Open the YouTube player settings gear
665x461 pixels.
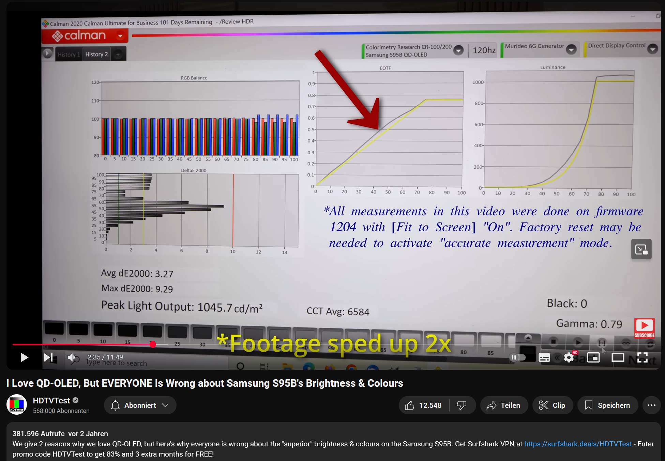tap(569, 357)
